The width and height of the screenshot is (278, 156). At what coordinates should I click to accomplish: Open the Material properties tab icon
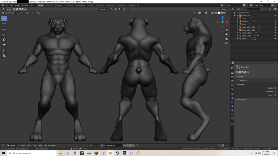click(x=232, y=119)
